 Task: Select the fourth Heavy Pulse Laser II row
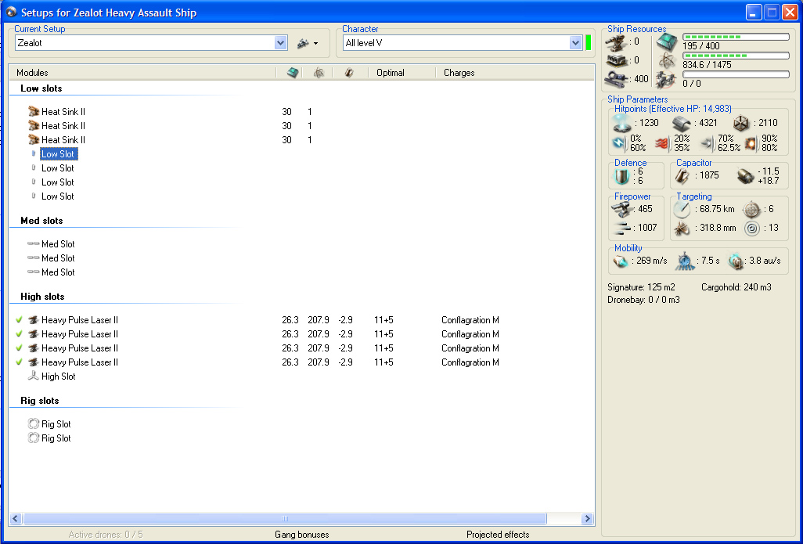(x=79, y=362)
